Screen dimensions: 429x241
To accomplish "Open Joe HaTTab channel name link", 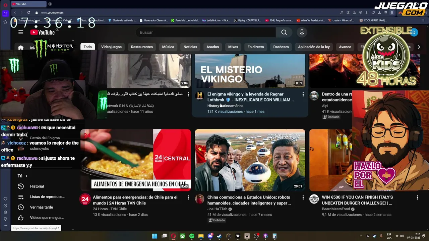I will [x=217, y=209].
